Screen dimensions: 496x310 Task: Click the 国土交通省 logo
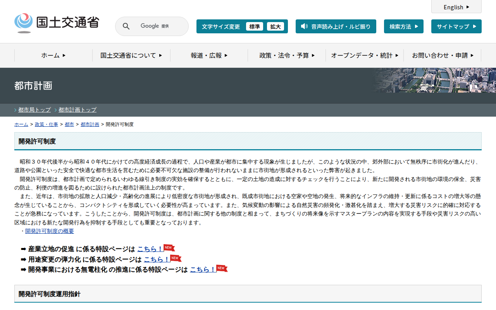tap(57, 23)
